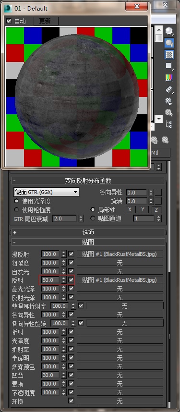180x412 pixels.
Task: Open the 反射 BlackRustMetalBS.jpg map button
Action: click(x=120, y=280)
